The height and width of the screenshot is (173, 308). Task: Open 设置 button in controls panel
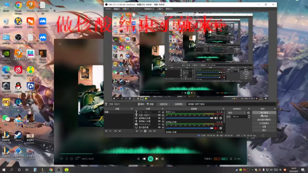point(264,127)
